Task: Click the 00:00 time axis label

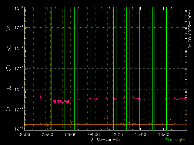Action: 24,134
